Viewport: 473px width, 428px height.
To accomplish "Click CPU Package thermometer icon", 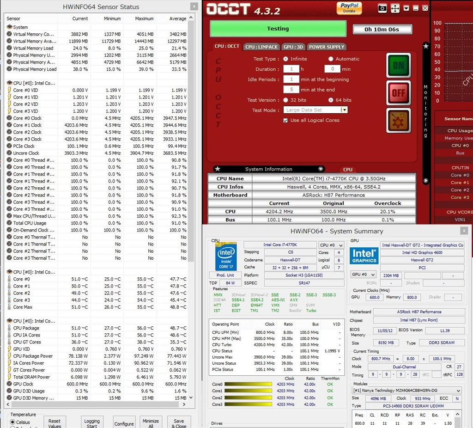I will pyautogui.click(x=9, y=328).
